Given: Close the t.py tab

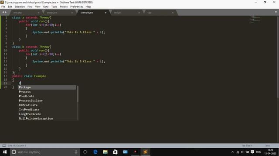Looking at the screenshot, I should click(x=173, y=13).
